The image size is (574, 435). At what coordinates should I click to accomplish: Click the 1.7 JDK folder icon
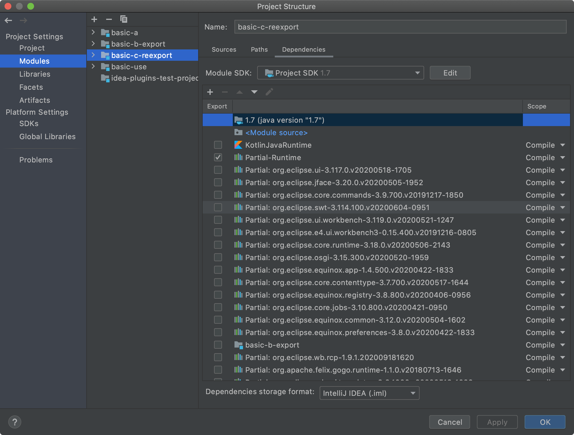238,120
